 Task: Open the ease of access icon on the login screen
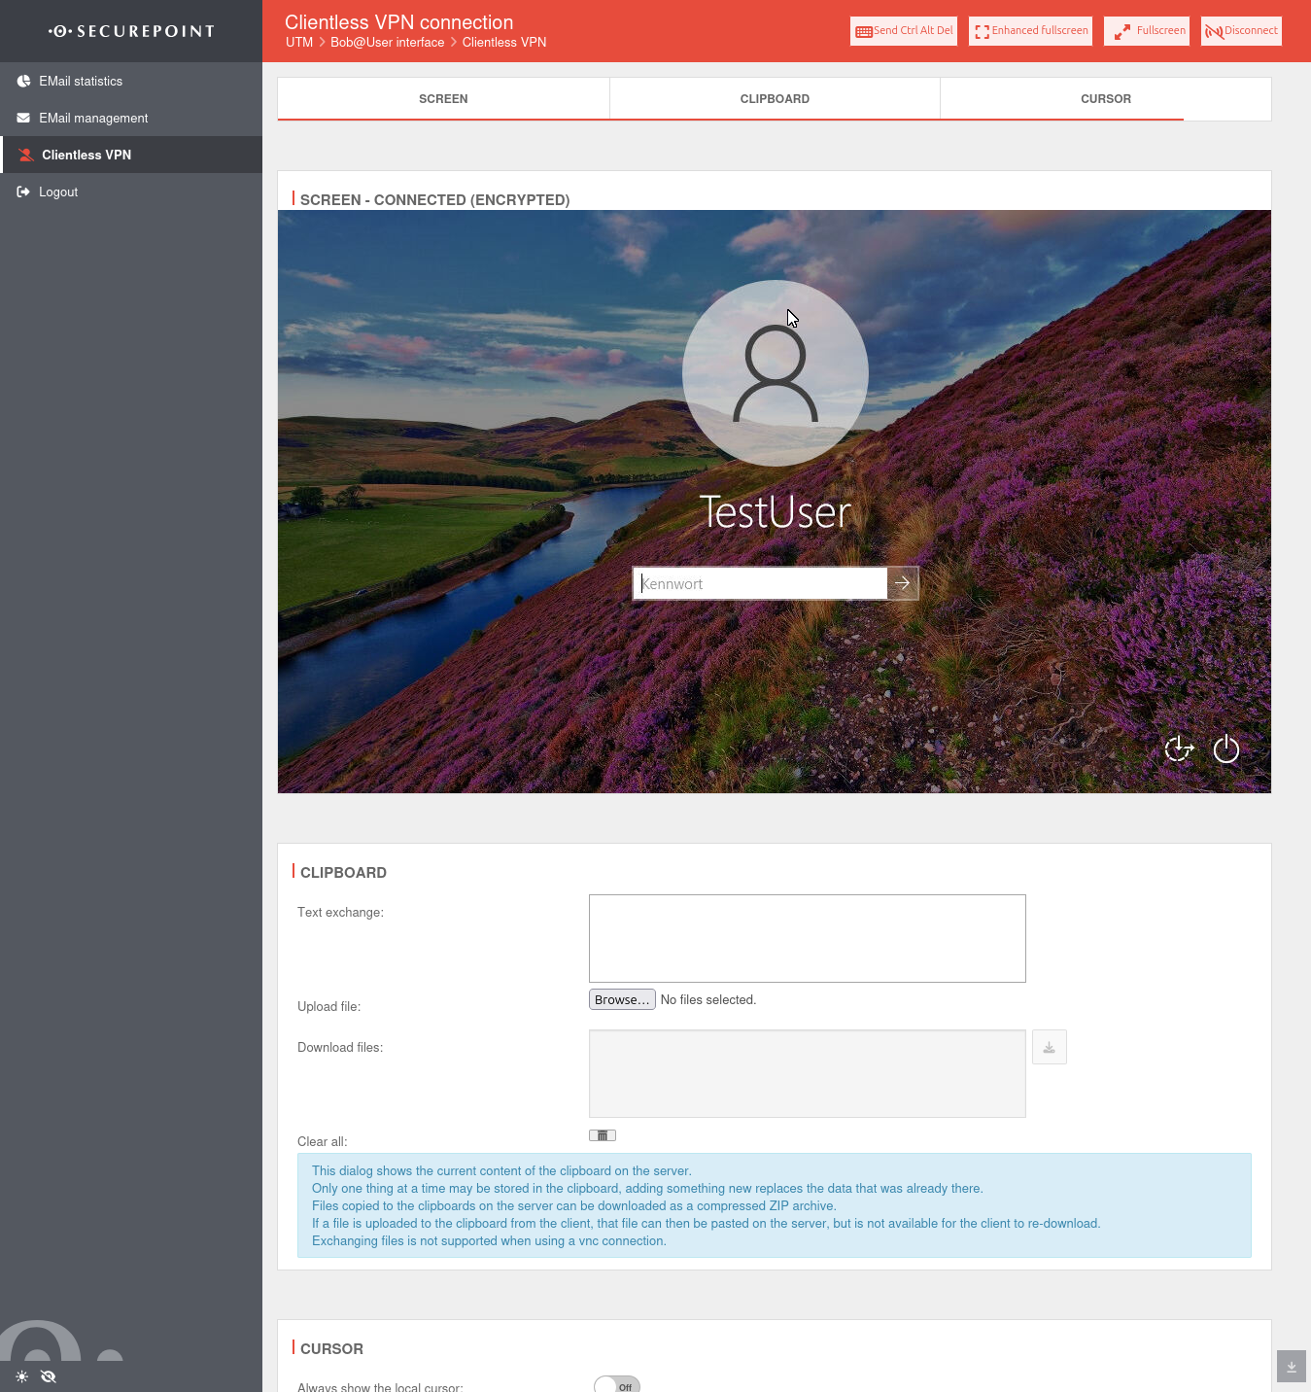click(1179, 748)
